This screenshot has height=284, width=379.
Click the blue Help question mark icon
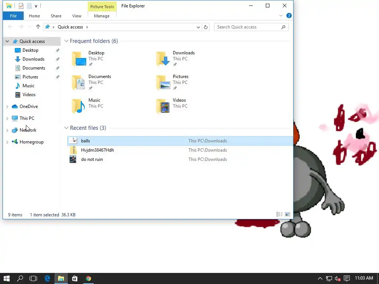pos(289,16)
